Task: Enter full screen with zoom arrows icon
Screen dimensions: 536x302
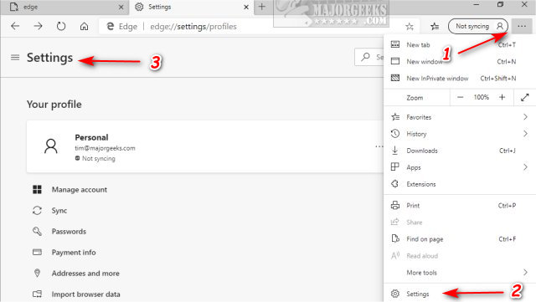Action: coord(525,97)
